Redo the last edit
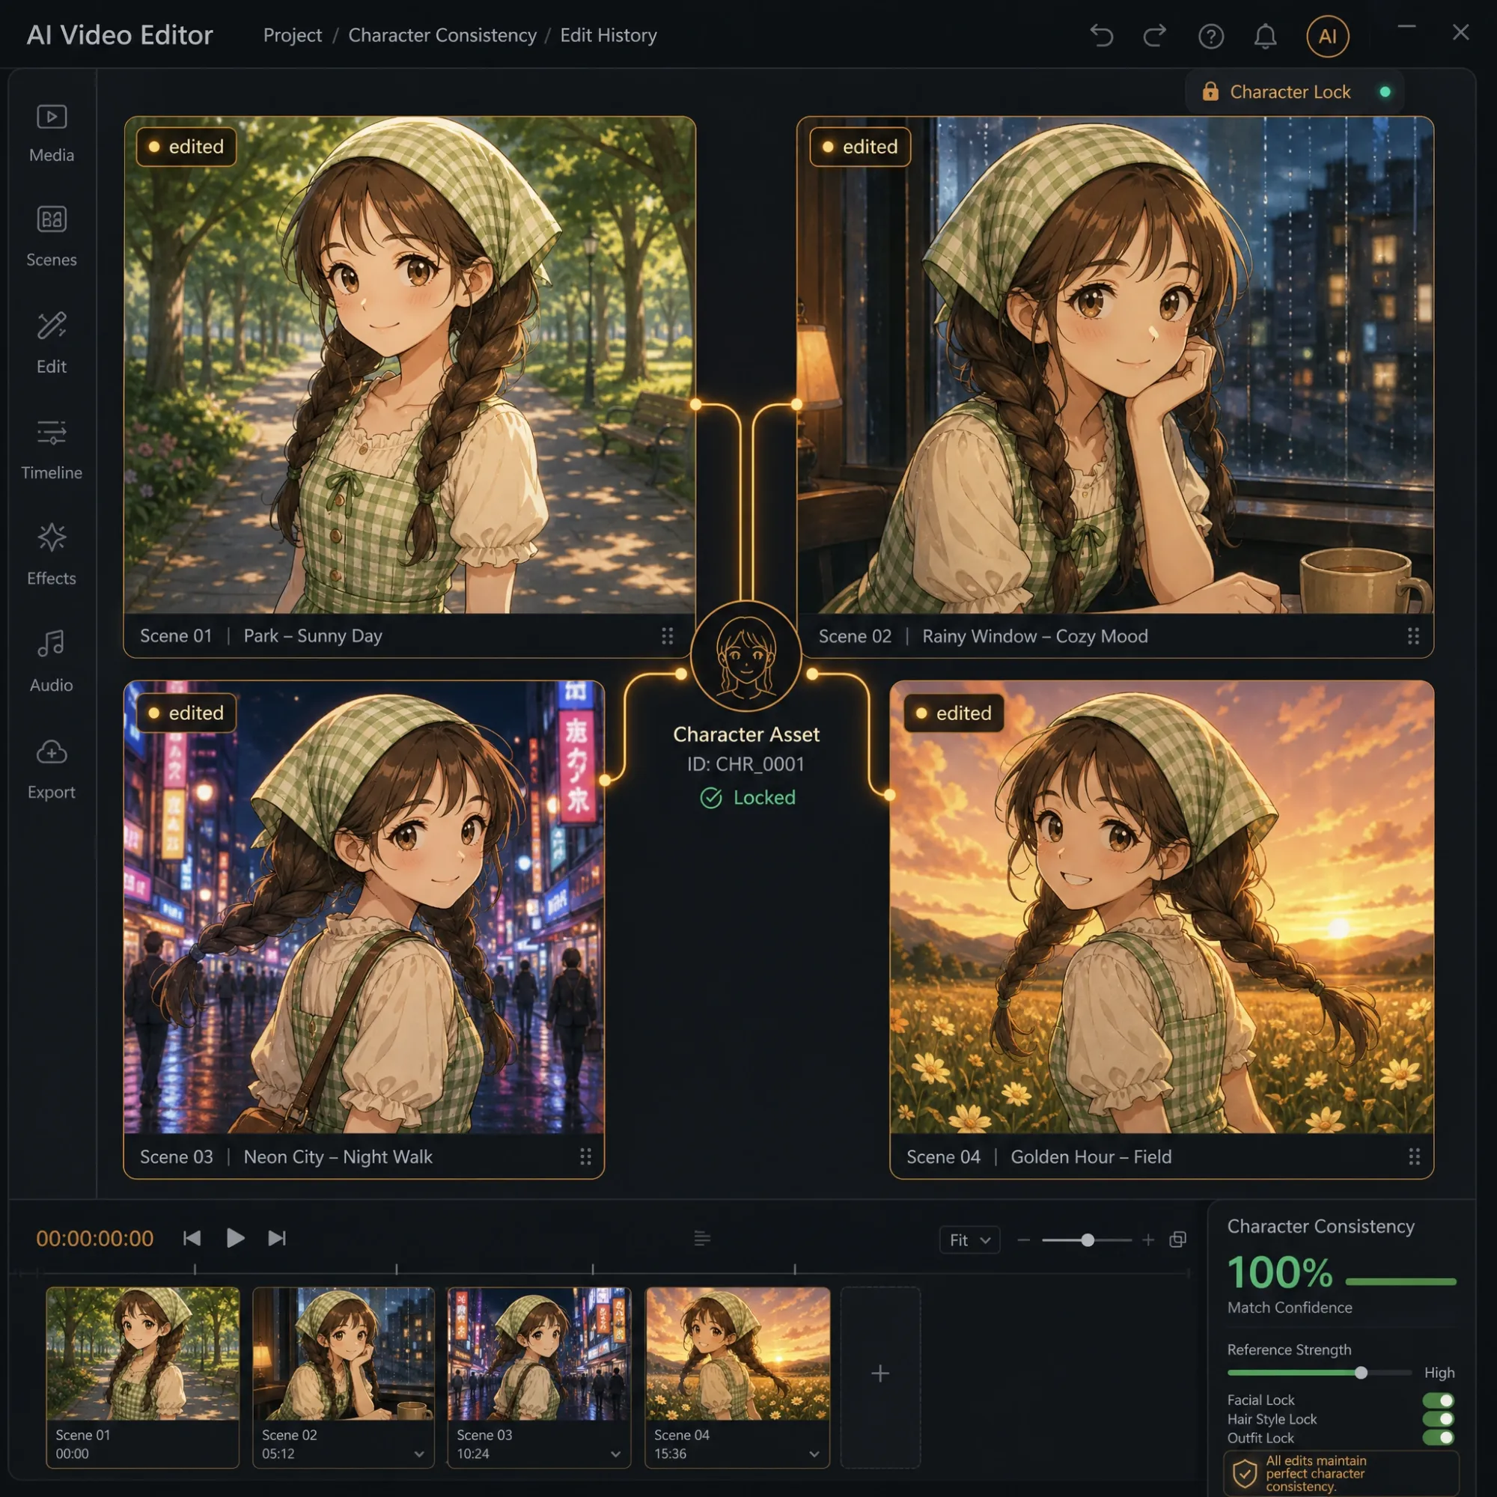Viewport: 1497px width, 1497px height. [x=1154, y=36]
